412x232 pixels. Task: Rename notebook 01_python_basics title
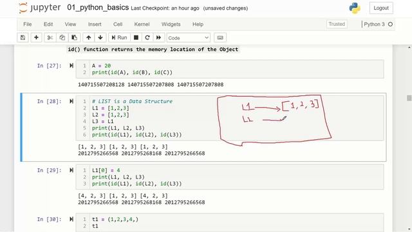click(x=98, y=7)
